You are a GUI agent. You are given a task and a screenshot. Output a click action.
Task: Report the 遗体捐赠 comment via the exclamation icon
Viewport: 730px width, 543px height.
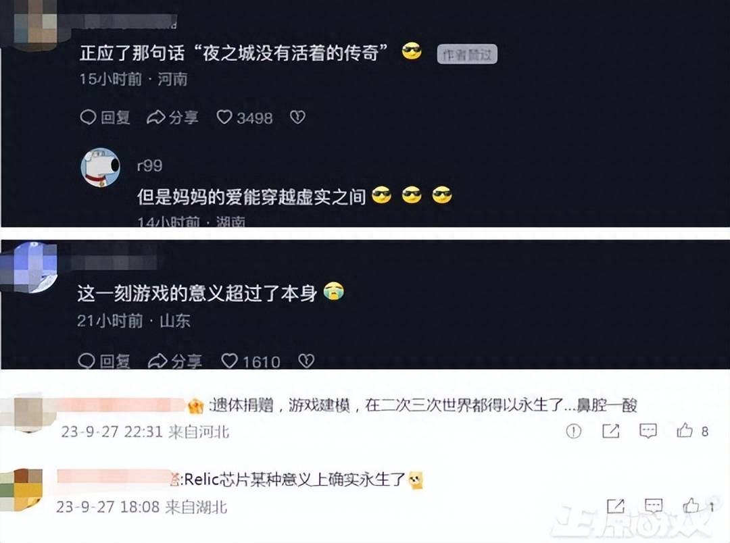pyautogui.click(x=574, y=432)
